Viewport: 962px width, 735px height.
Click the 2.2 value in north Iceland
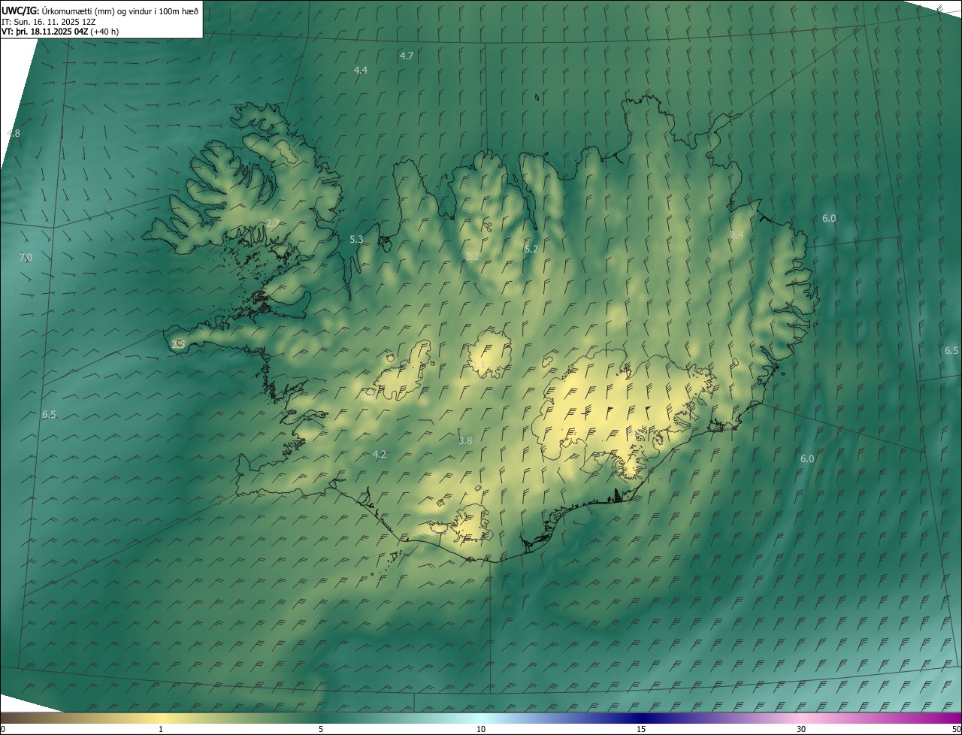pyautogui.click(x=472, y=256)
